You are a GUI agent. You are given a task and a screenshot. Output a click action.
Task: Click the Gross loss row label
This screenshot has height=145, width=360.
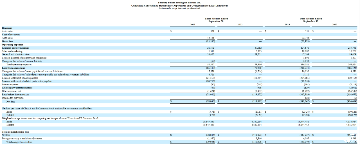point(7,41)
